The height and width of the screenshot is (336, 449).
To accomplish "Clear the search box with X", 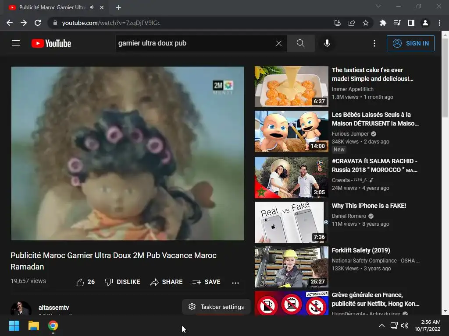I will pyautogui.click(x=278, y=43).
